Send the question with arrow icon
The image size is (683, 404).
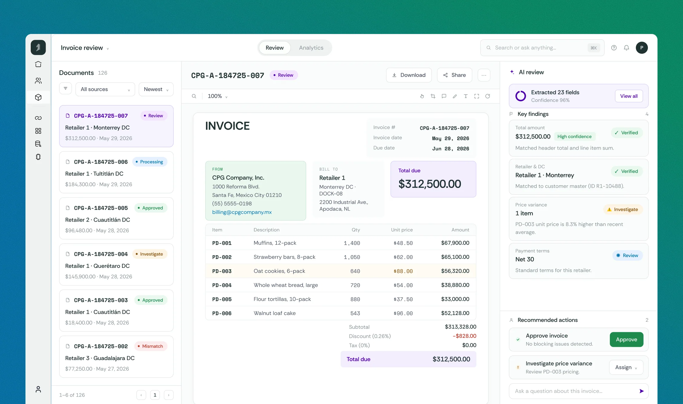pyautogui.click(x=641, y=391)
